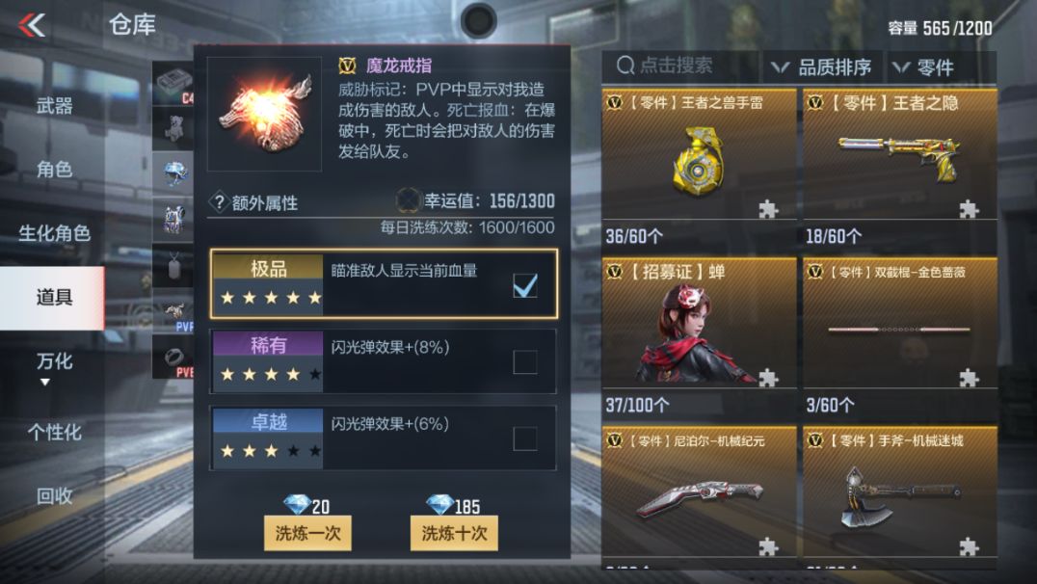Check the 卓越 闪光弹效果+(6%) checkbox
The height and width of the screenshot is (584, 1037).
pos(525,438)
